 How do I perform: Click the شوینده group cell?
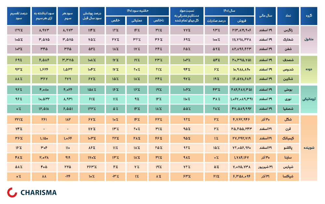[309, 148]
